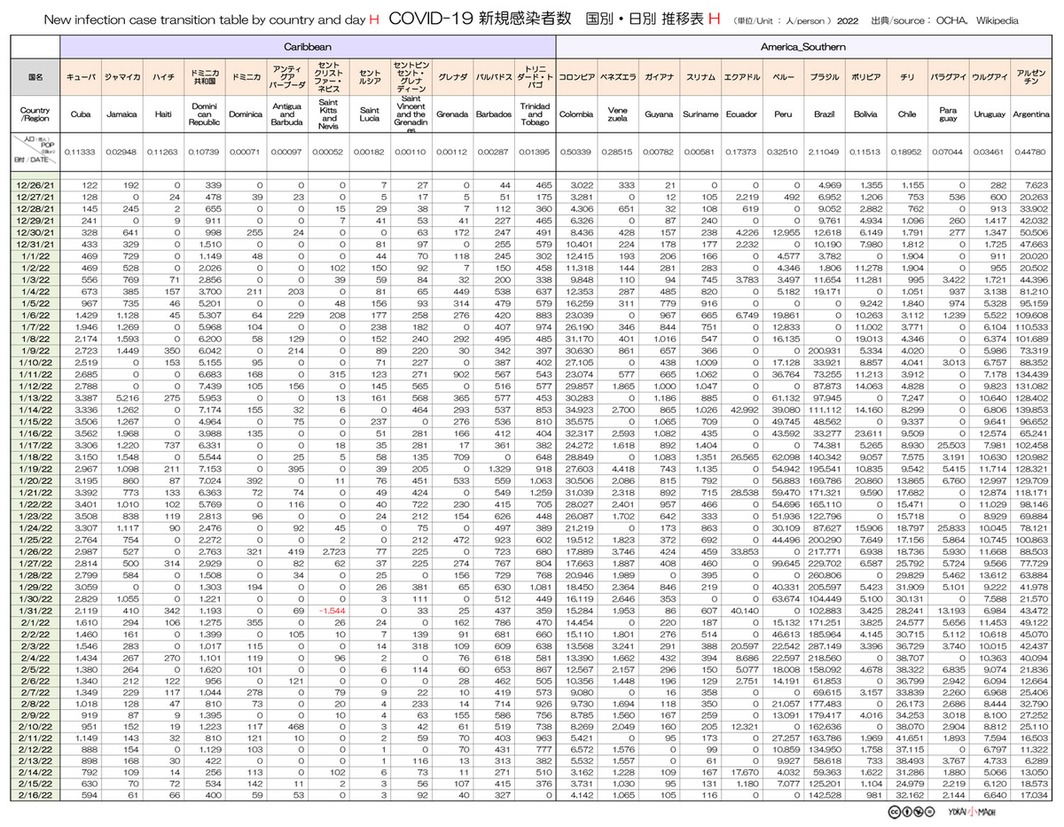1064x827 pixels.
Task: Click Colombia population value 0.50339
Action: coord(576,152)
